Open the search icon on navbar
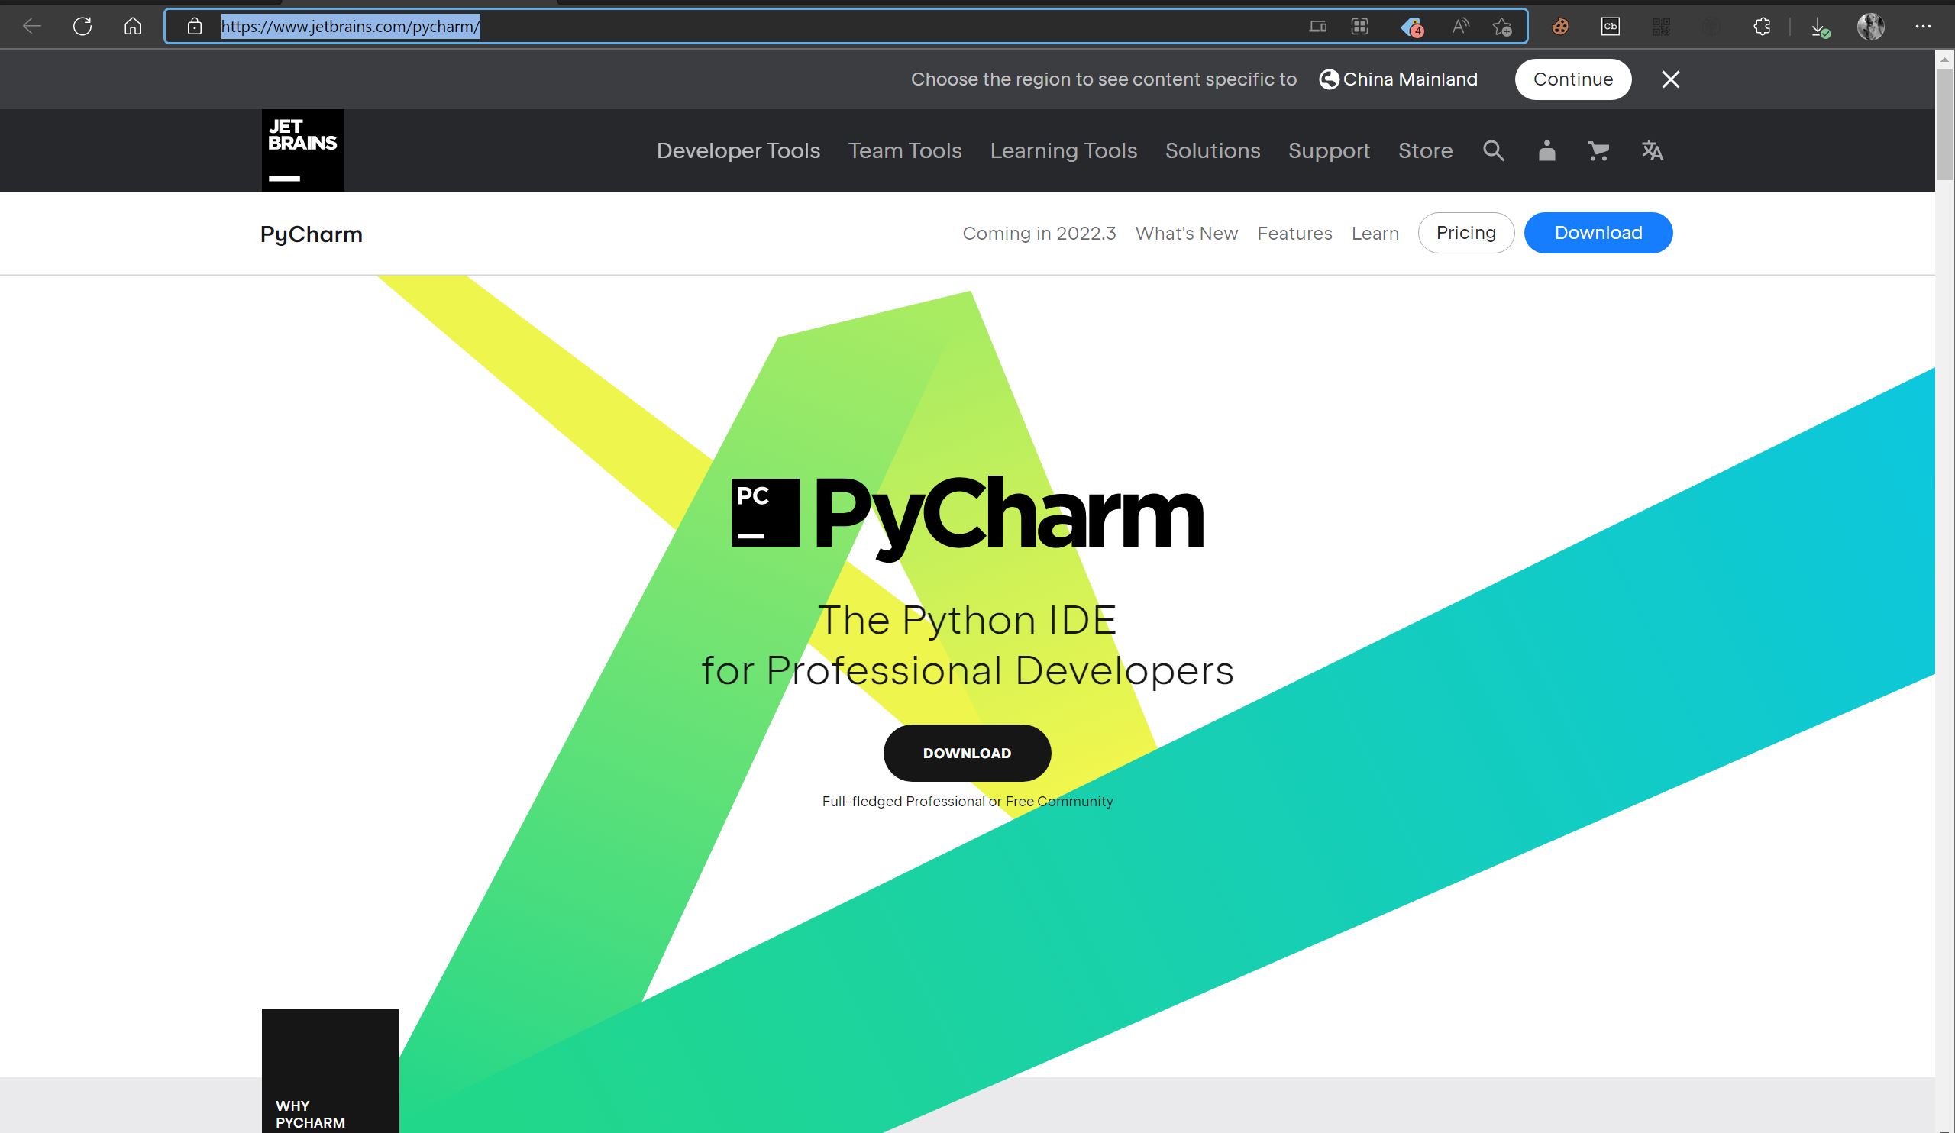 [x=1494, y=150]
